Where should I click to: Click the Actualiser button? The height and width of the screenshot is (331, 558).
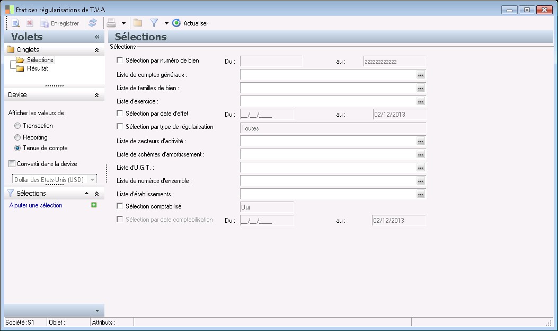[x=190, y=23]
